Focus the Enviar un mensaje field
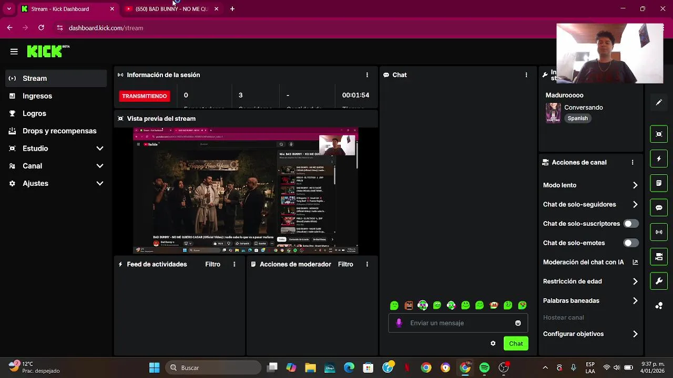 point(457,323)
